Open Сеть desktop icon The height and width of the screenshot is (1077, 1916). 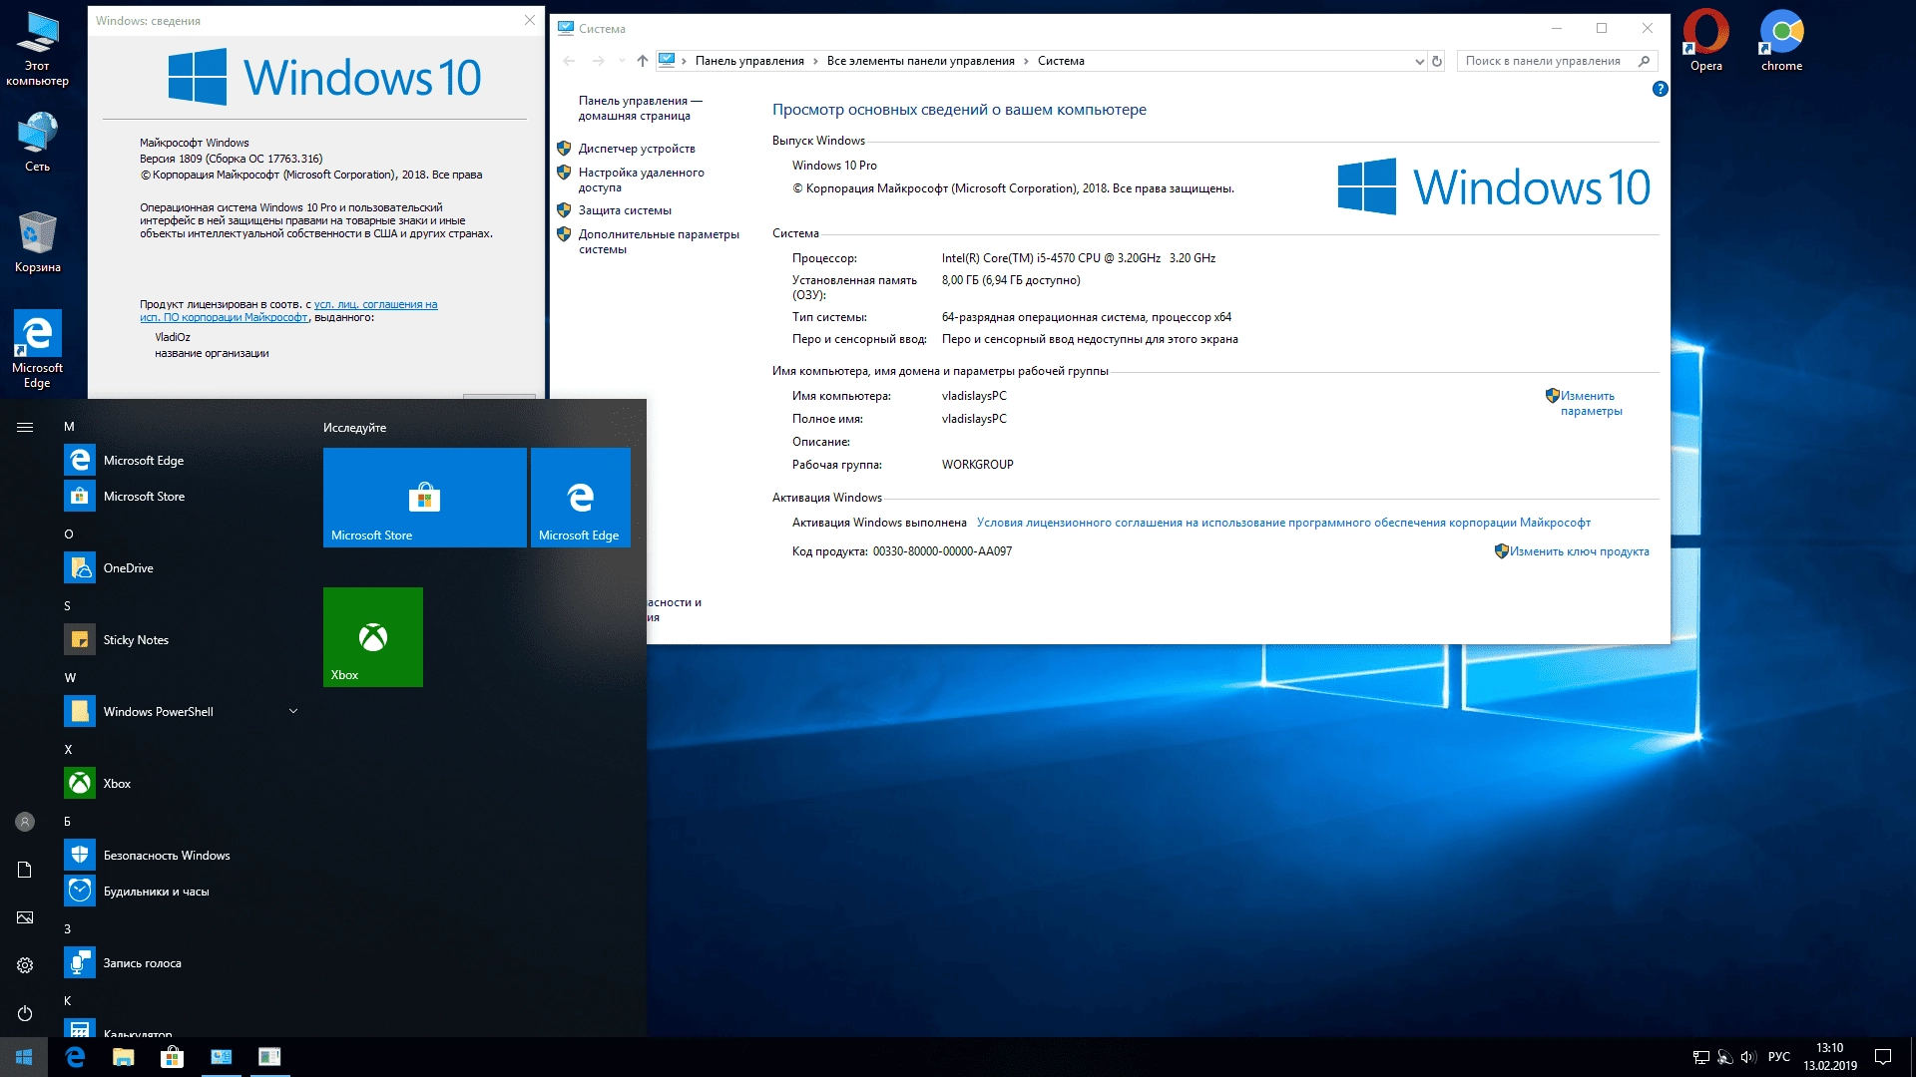pyautogui.click(x=37, y=143)
